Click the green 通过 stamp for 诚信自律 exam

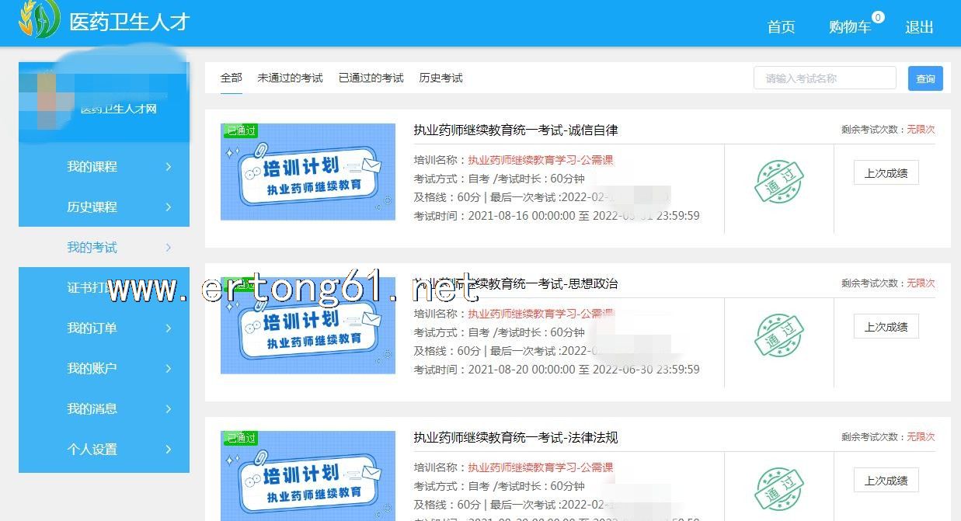[x=779, y=182]
